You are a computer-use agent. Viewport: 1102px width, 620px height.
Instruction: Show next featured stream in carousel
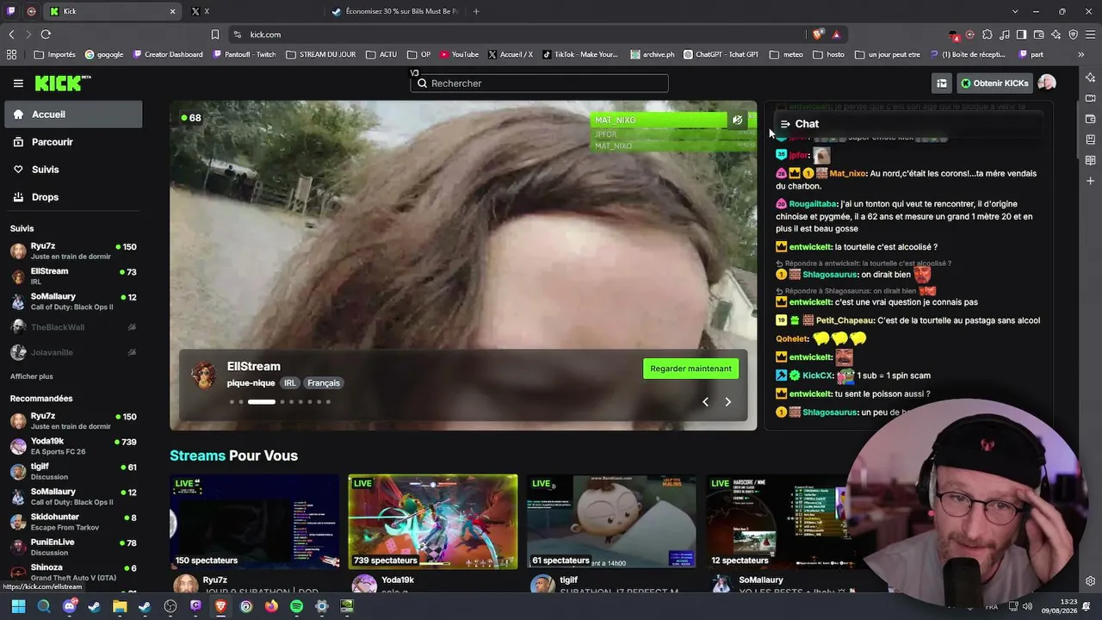(727, 402)
